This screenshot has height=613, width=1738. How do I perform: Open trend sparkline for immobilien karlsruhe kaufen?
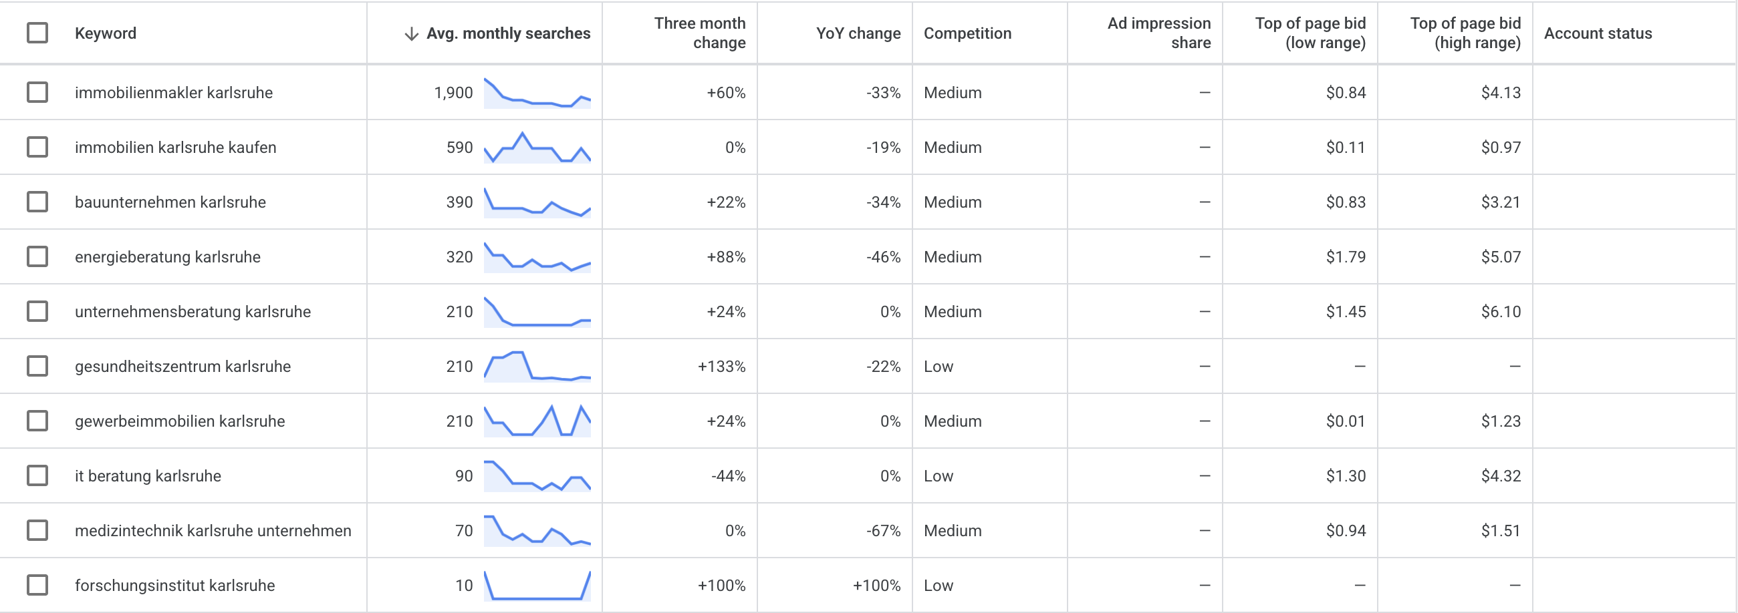point(537,148)
